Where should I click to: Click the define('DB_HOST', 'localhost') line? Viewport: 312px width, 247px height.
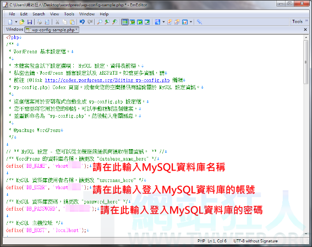[x=47, y=230]
